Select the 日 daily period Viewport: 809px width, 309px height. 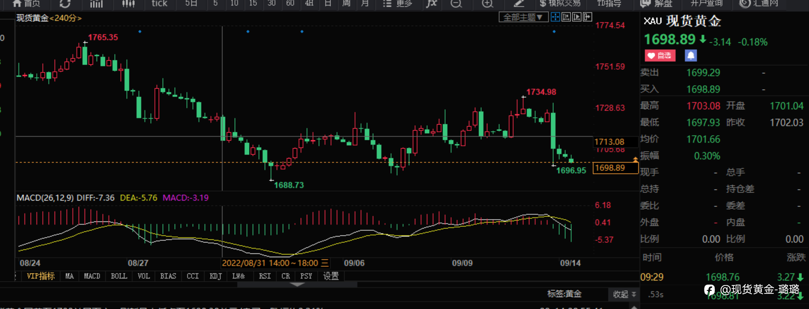coord(328,4)
